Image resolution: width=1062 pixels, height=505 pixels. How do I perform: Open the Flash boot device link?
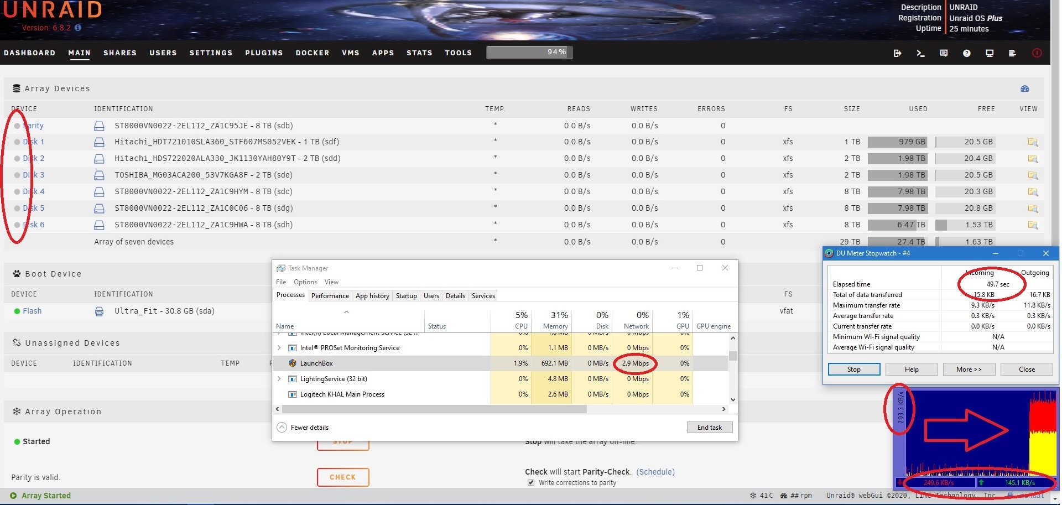coord(32,311)
